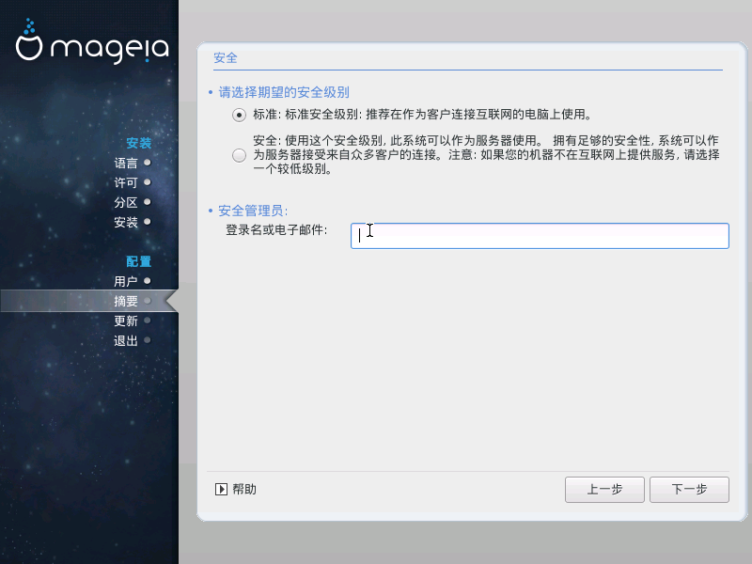Click the 下一步 button
The width and height of the screenshot is (752, 564).
pos(689,490)
